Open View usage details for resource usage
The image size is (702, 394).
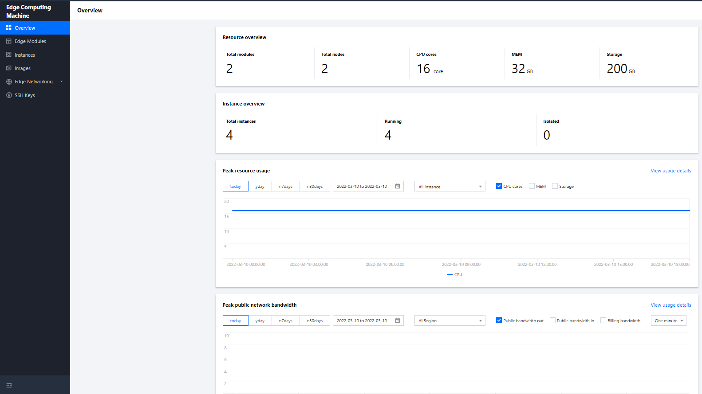click(670, 171)
